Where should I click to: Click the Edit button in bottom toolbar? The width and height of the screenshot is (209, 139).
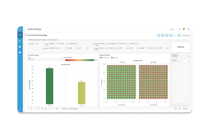pos(65,109)
